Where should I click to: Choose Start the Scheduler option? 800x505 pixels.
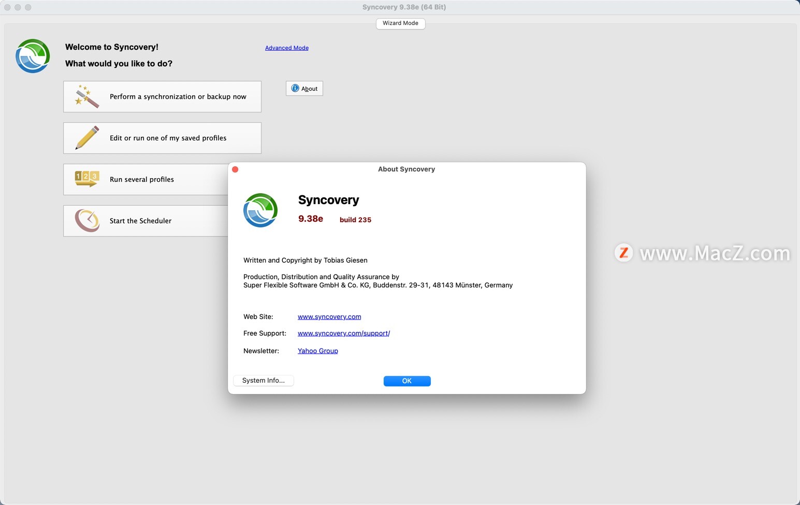[x=146, y=221]
